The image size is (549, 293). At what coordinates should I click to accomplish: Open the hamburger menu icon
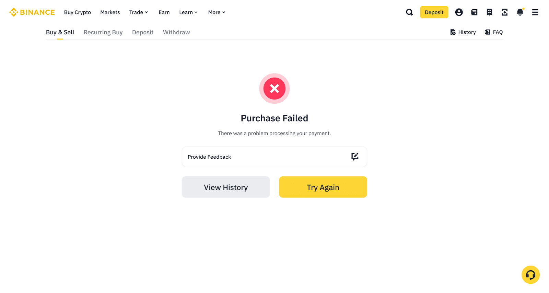coord(535,12)
